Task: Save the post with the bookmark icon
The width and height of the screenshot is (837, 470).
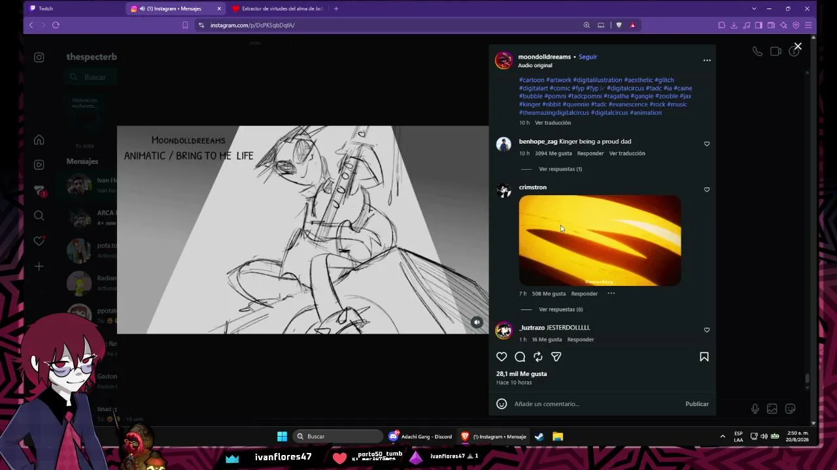Action: pos(704,357)
